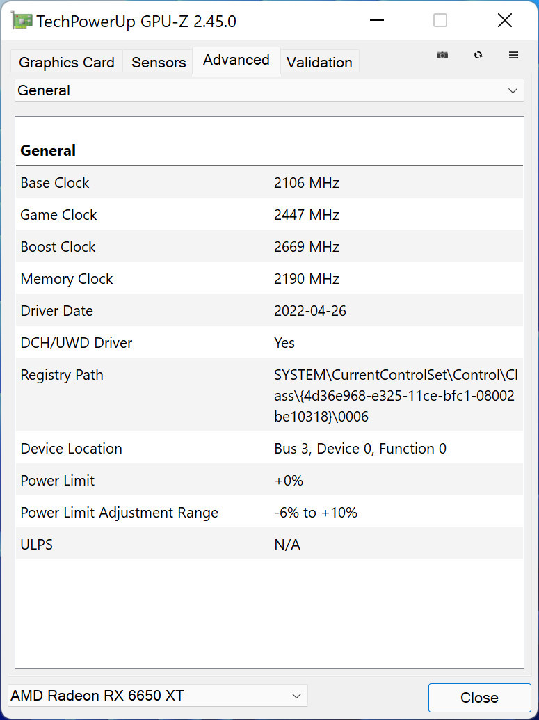Select the Registry Path value text

[396, 396]
